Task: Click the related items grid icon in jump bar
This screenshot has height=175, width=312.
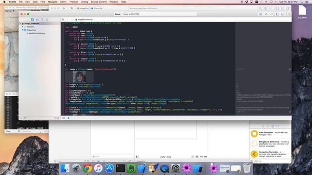Action: [63, 19]
